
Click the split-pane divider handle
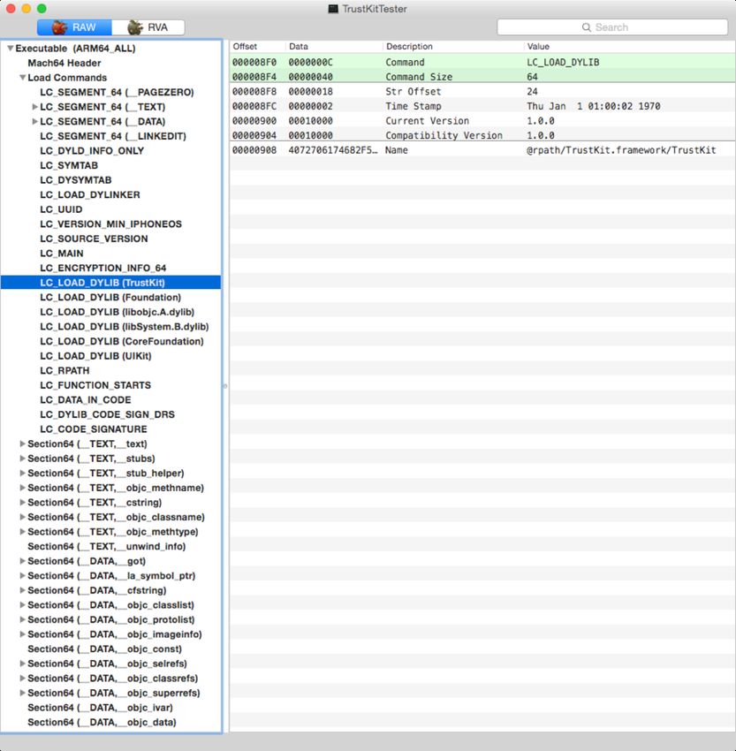[x=225, y=385]
